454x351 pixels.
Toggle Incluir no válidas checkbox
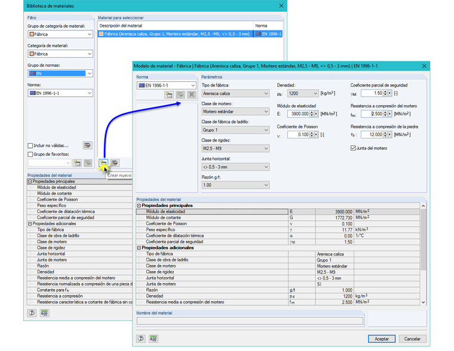click(x=30, y=146)
